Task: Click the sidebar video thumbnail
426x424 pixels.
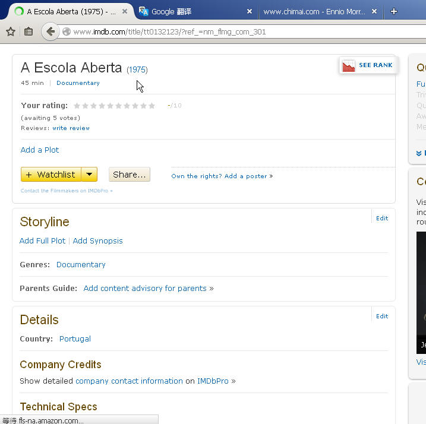Action: pyautogui.click(x=421, y=293)
